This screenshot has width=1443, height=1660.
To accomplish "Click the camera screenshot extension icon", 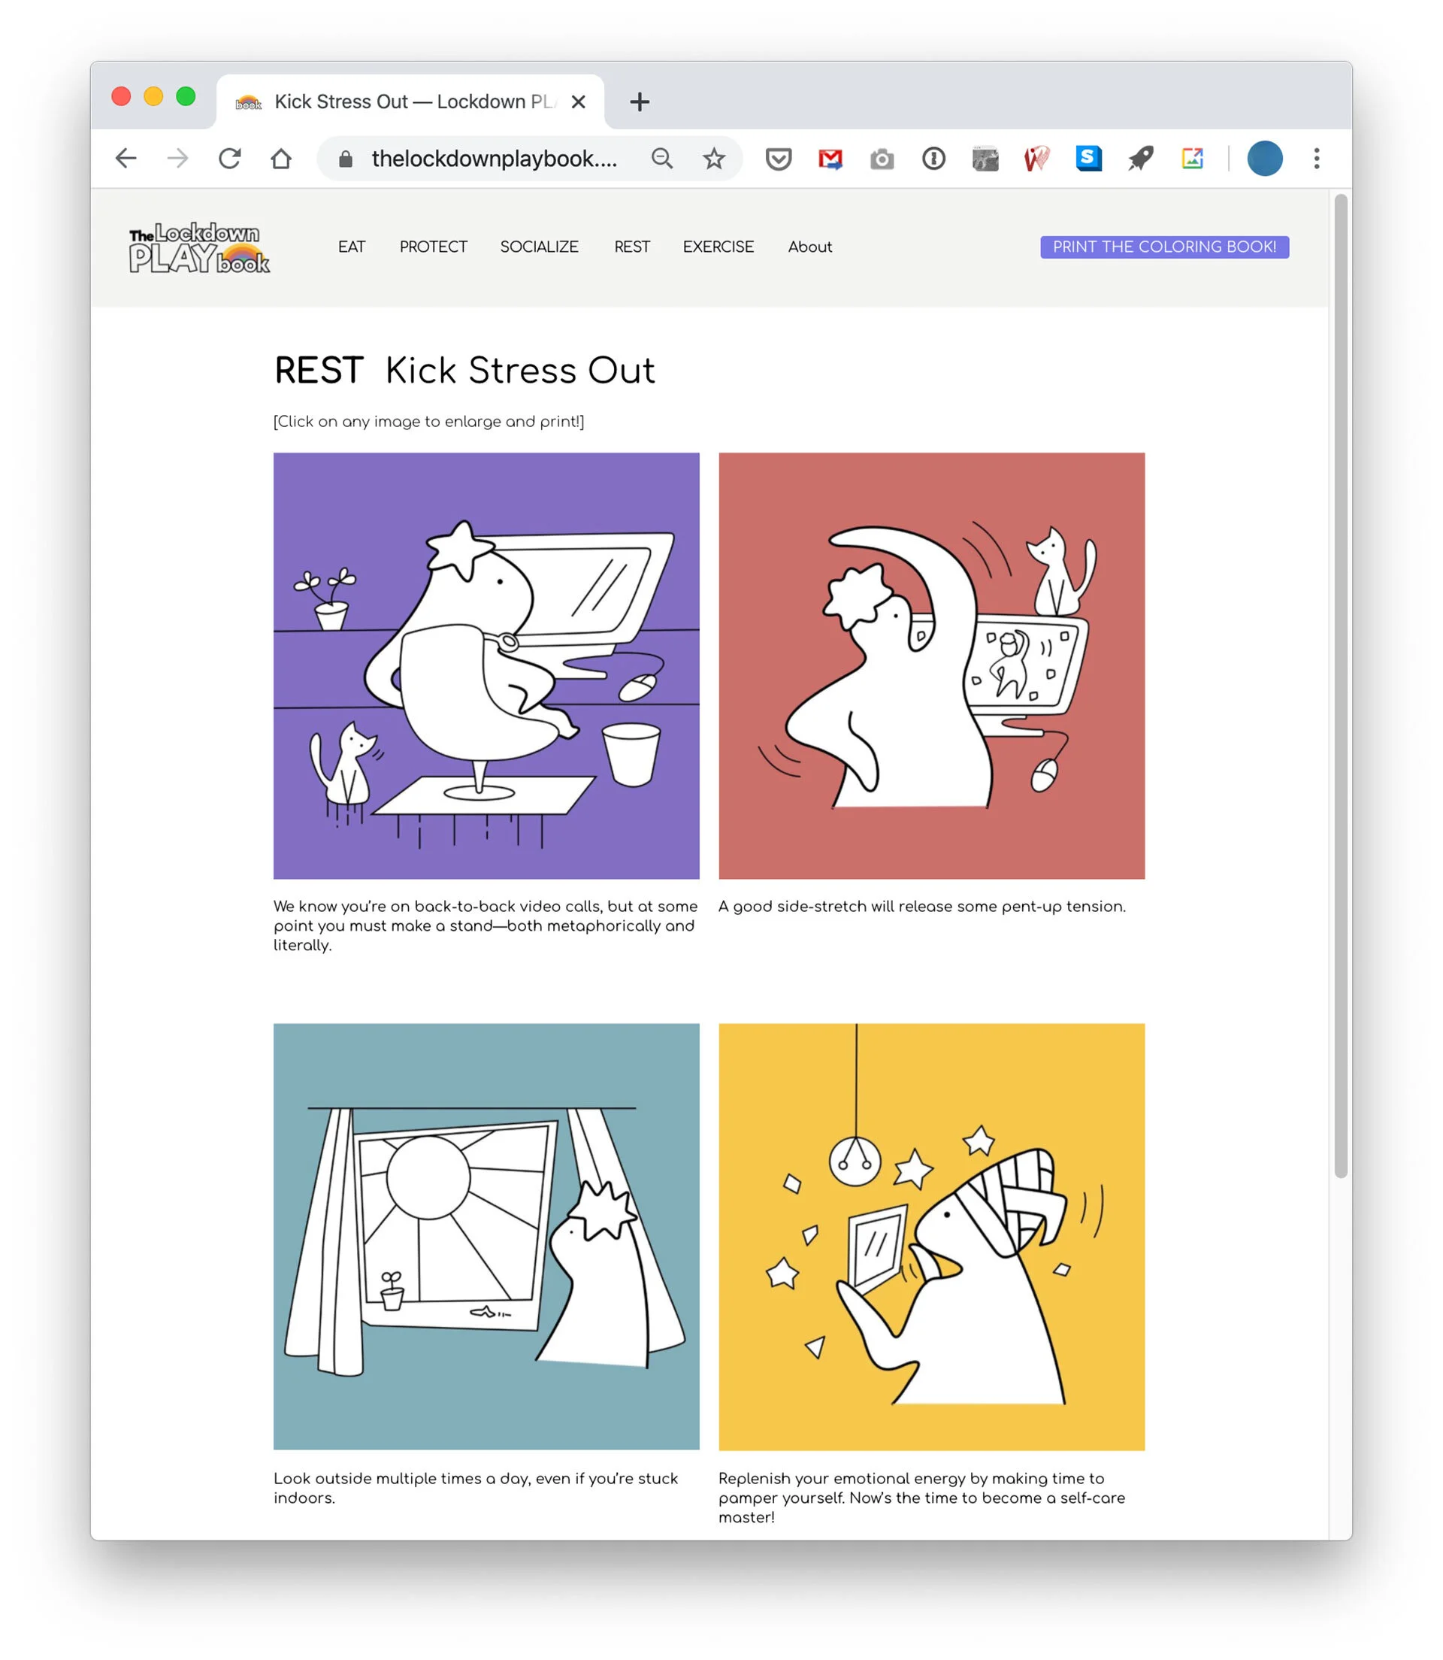I will pyautogui.click(x=882, y=159).
